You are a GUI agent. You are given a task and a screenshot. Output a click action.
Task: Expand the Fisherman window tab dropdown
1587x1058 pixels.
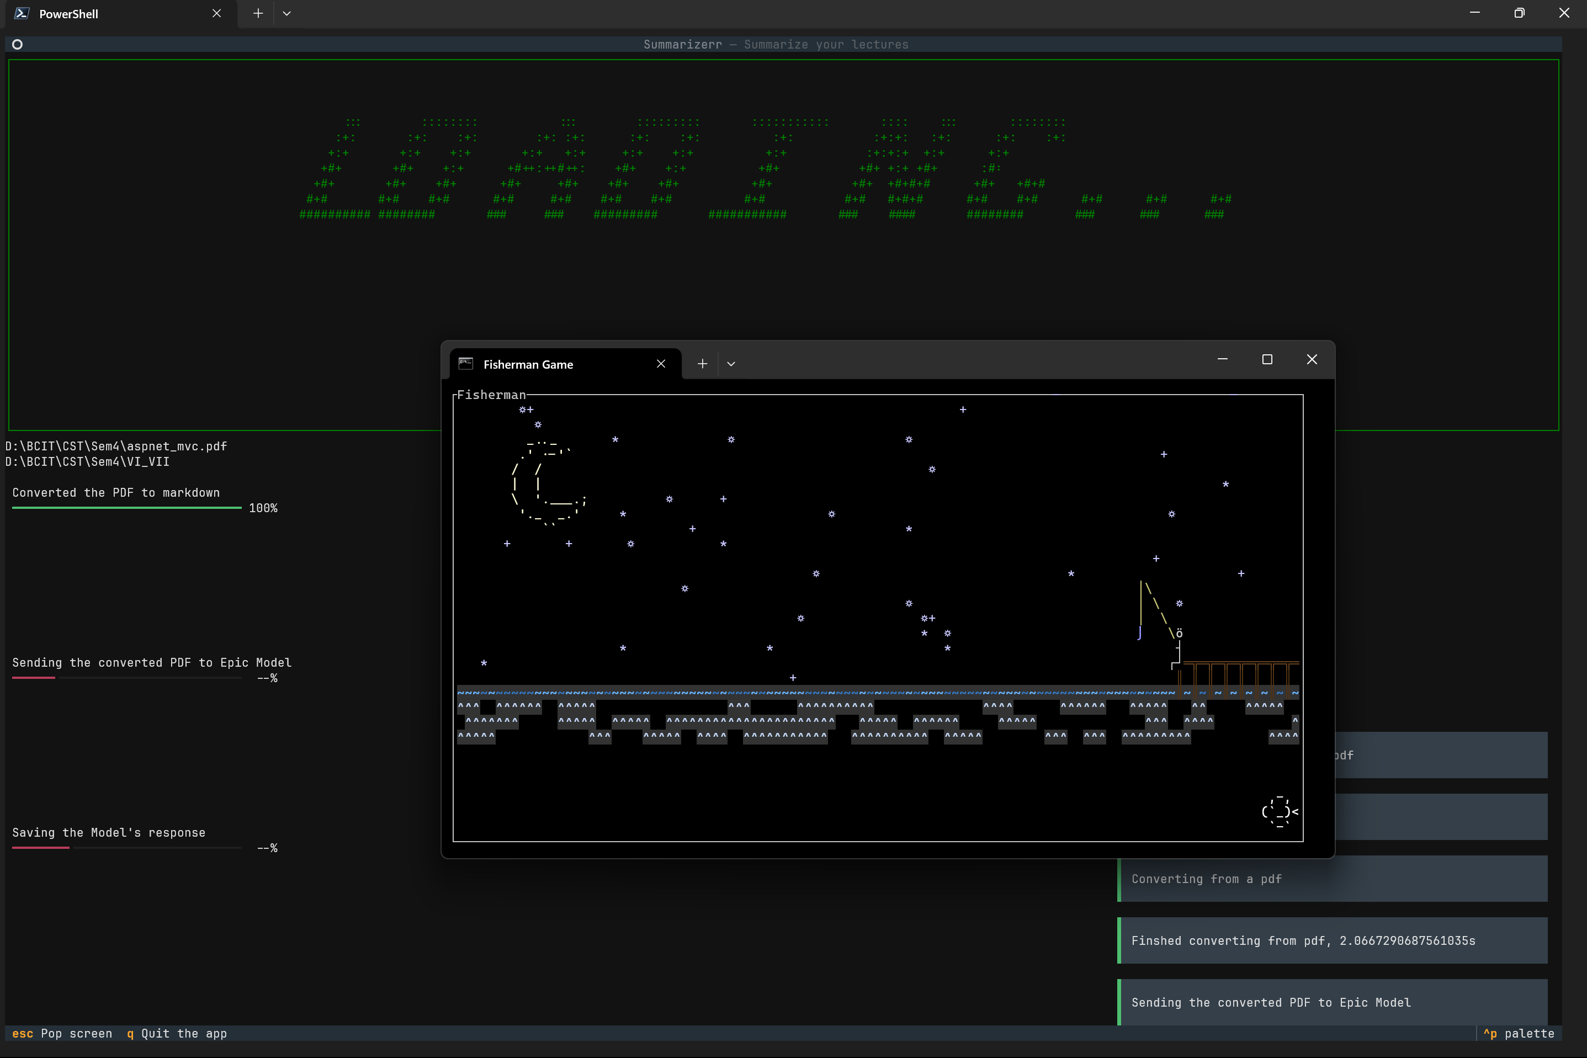pyautogui.click(x=731, y=364)
